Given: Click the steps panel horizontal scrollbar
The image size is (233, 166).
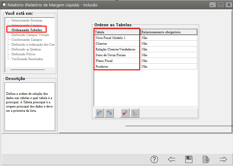Looking at the screenshot, I should [27, 70].
